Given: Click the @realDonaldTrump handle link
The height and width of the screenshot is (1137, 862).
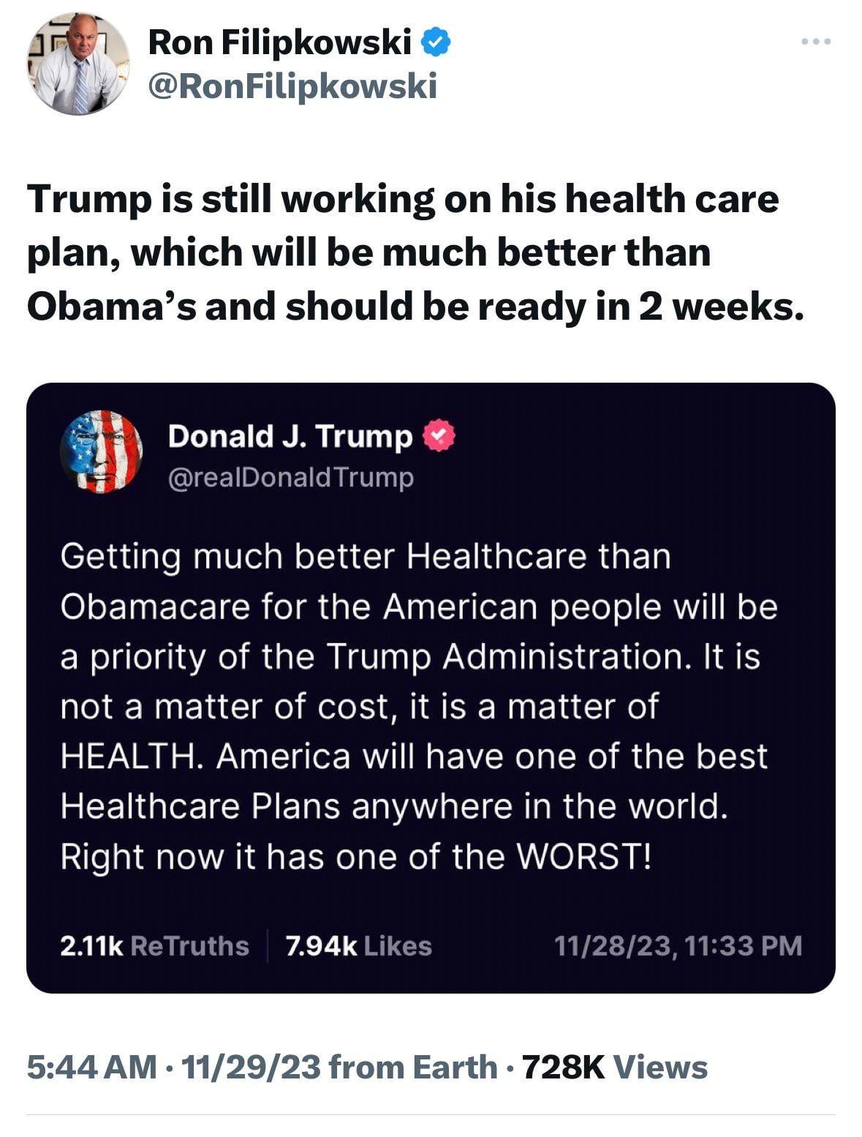Looking at the screenshot, I should pos(290,478).
